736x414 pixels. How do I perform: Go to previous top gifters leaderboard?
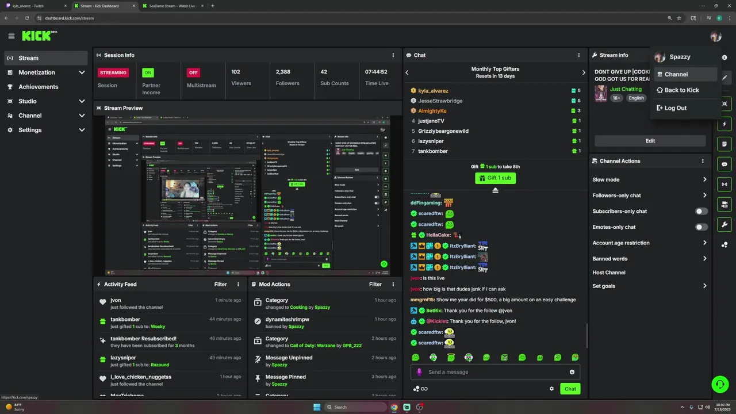point(407,72)
